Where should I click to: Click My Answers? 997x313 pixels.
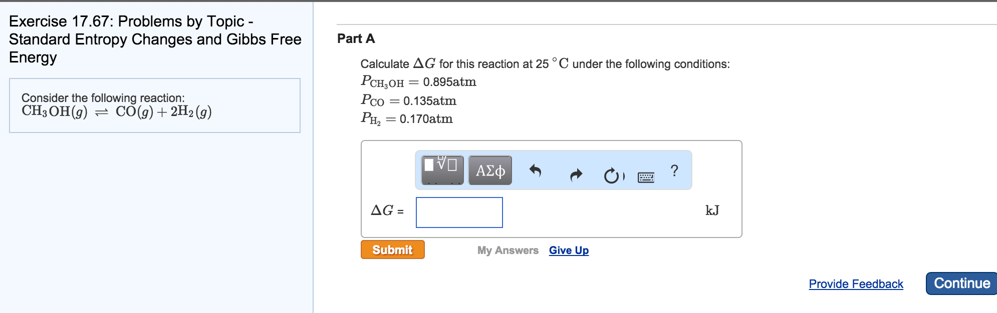508,250
